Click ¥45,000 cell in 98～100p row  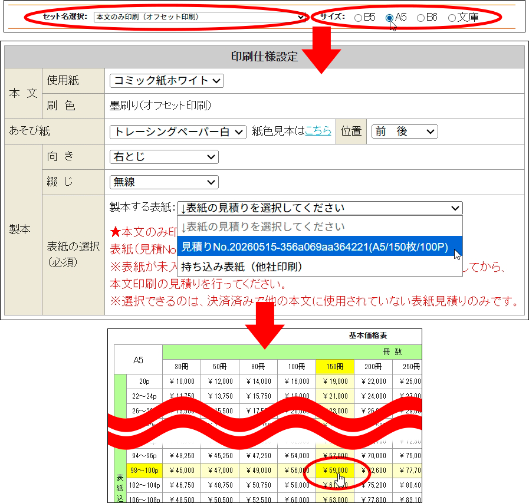[x=182, y=471]
